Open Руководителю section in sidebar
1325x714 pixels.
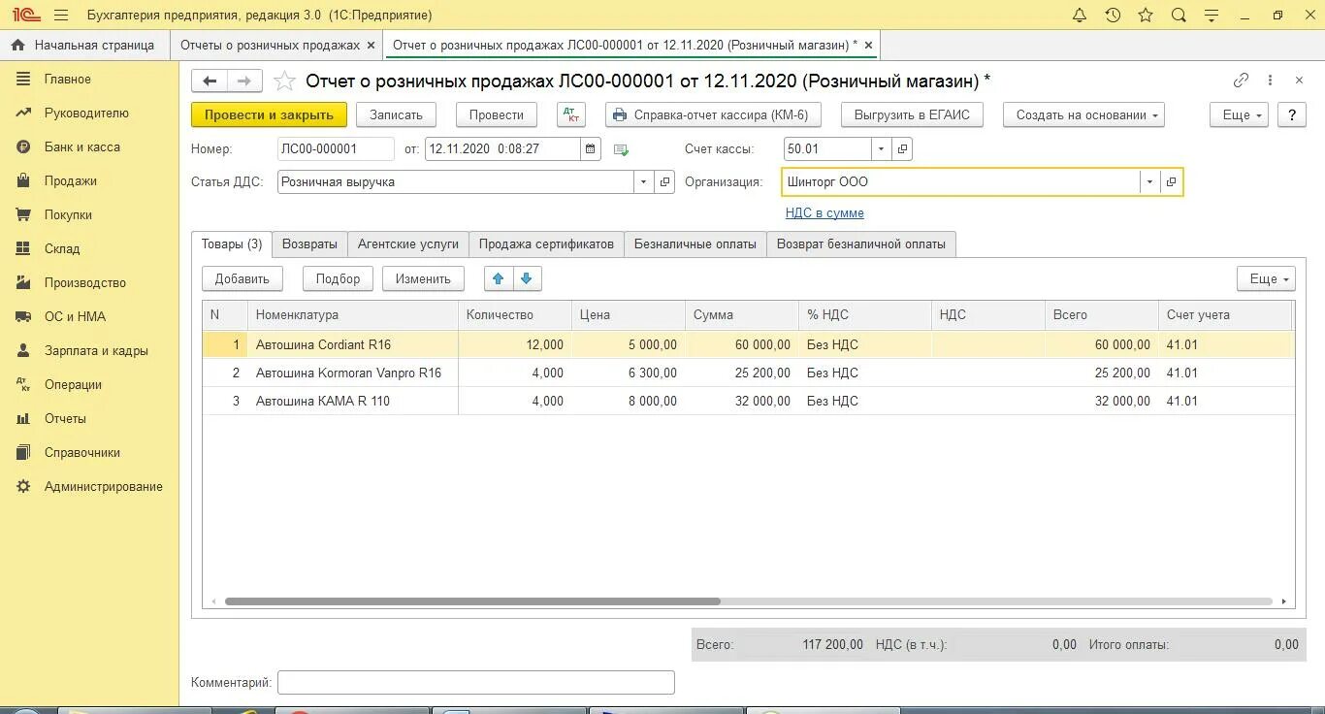(x=86, y=113)
